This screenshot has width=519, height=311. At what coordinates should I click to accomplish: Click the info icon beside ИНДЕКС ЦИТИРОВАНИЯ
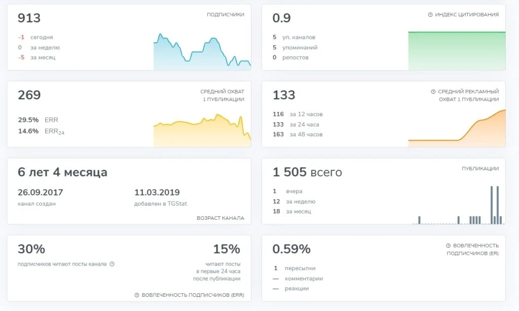pos(430,15)
